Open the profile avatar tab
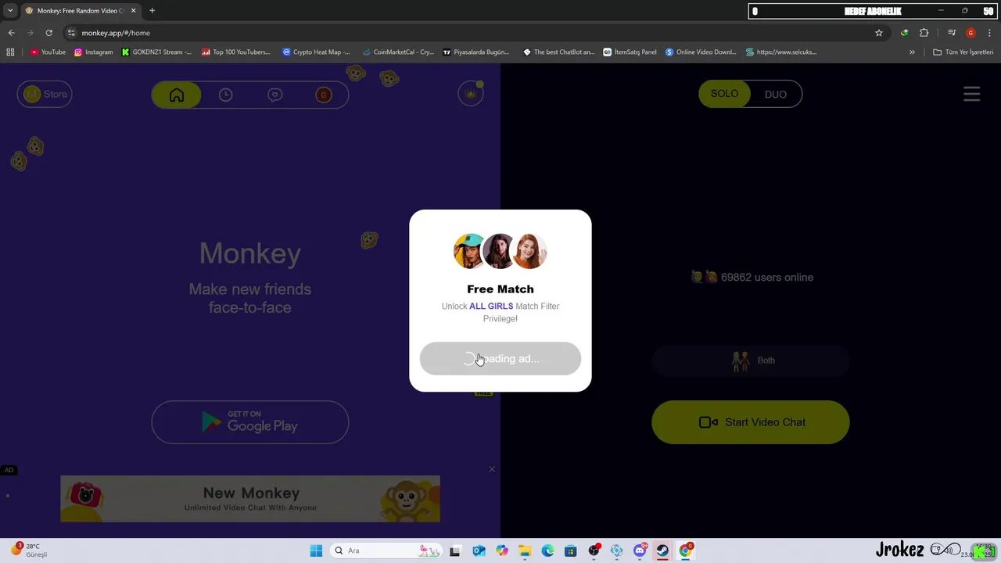Viewport: 1001px width, 563px height. [x=324, y=95]
